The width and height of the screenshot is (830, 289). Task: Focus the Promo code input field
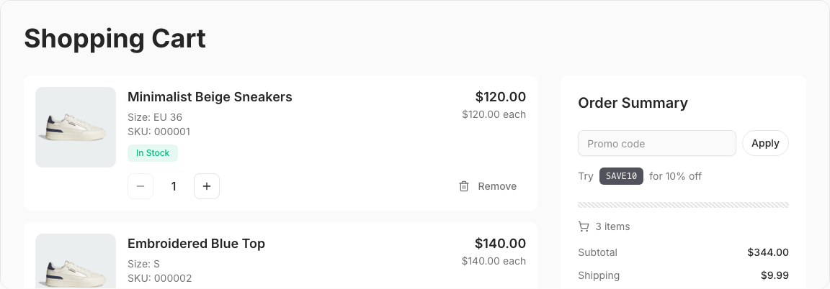pyautogui.click(x=656, y=143)
